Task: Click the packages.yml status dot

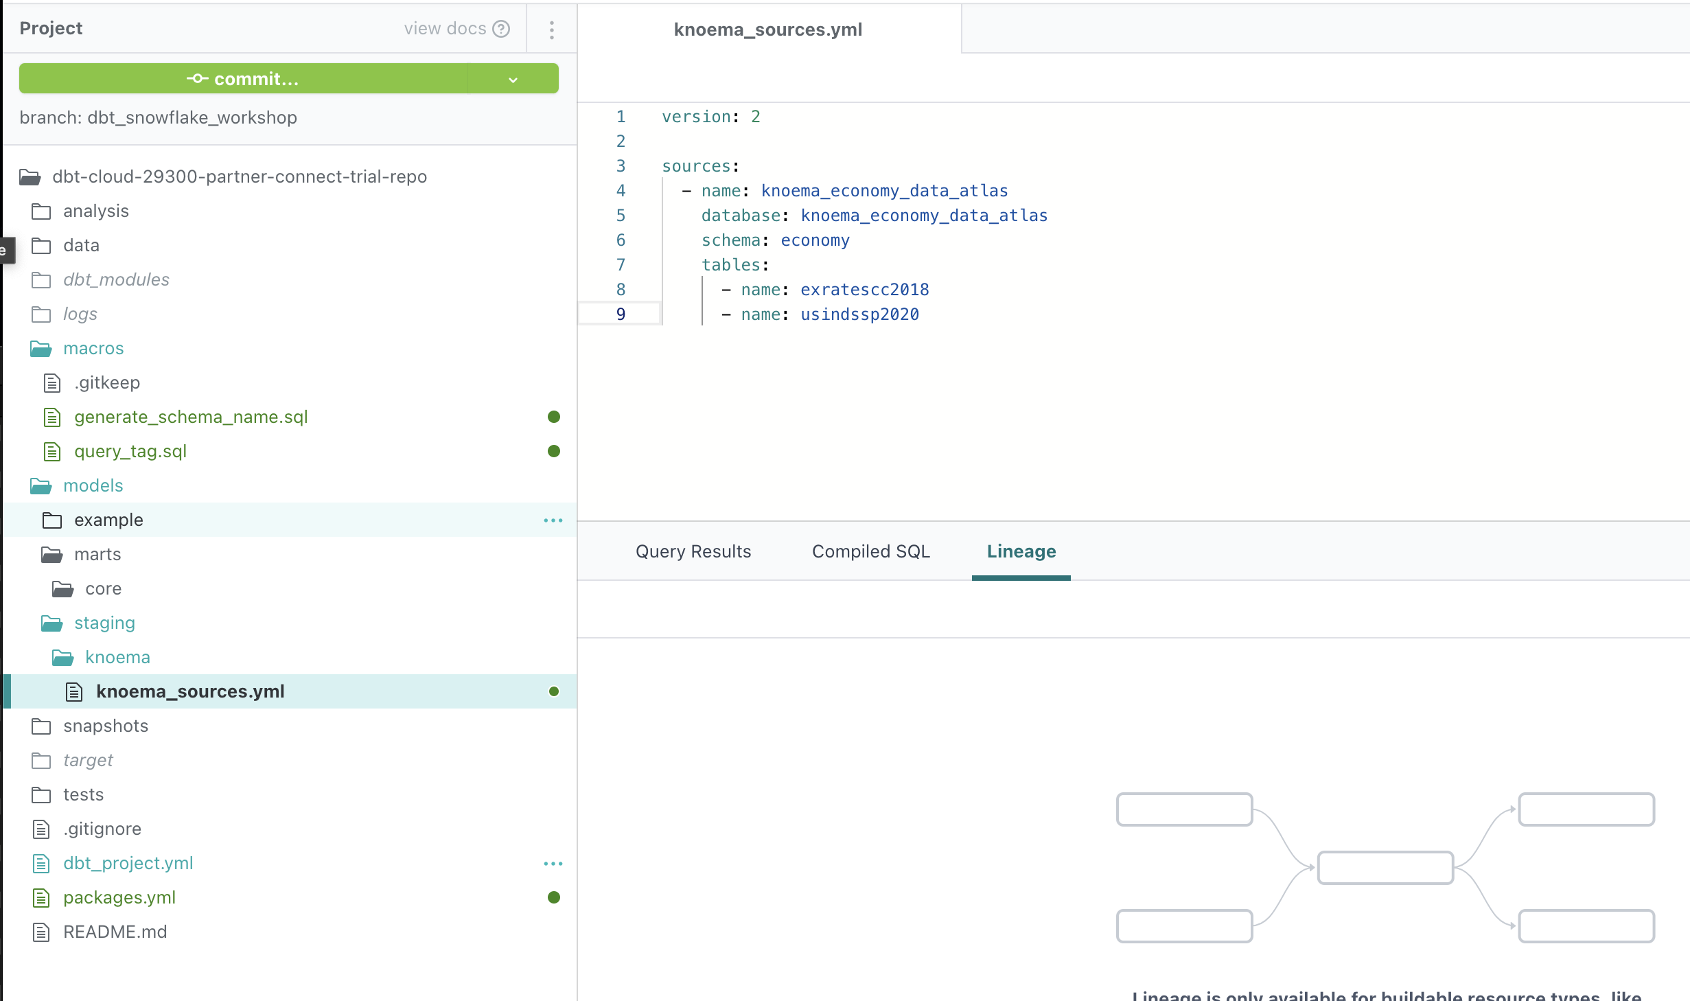Action: (x=554, y=897)
